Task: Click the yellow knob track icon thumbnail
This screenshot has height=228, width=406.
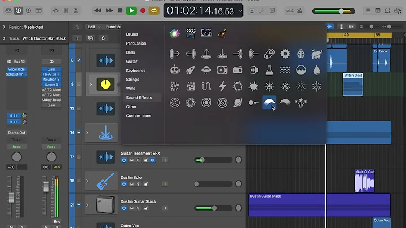Action: (x=105, y=84)
